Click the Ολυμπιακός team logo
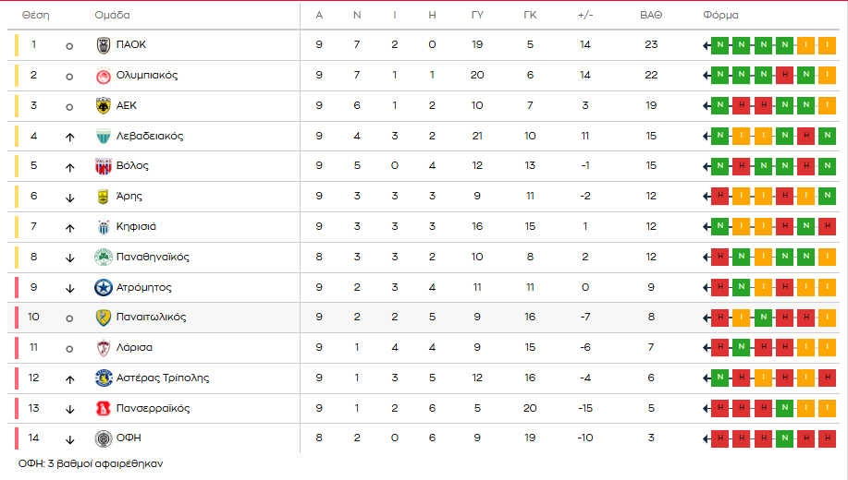848x480 pixels. [x=104, y=76]
